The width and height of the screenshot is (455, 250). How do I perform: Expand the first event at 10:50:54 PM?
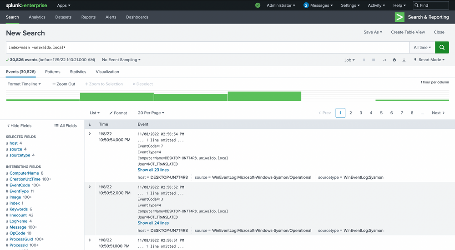[x=90, y=134]
